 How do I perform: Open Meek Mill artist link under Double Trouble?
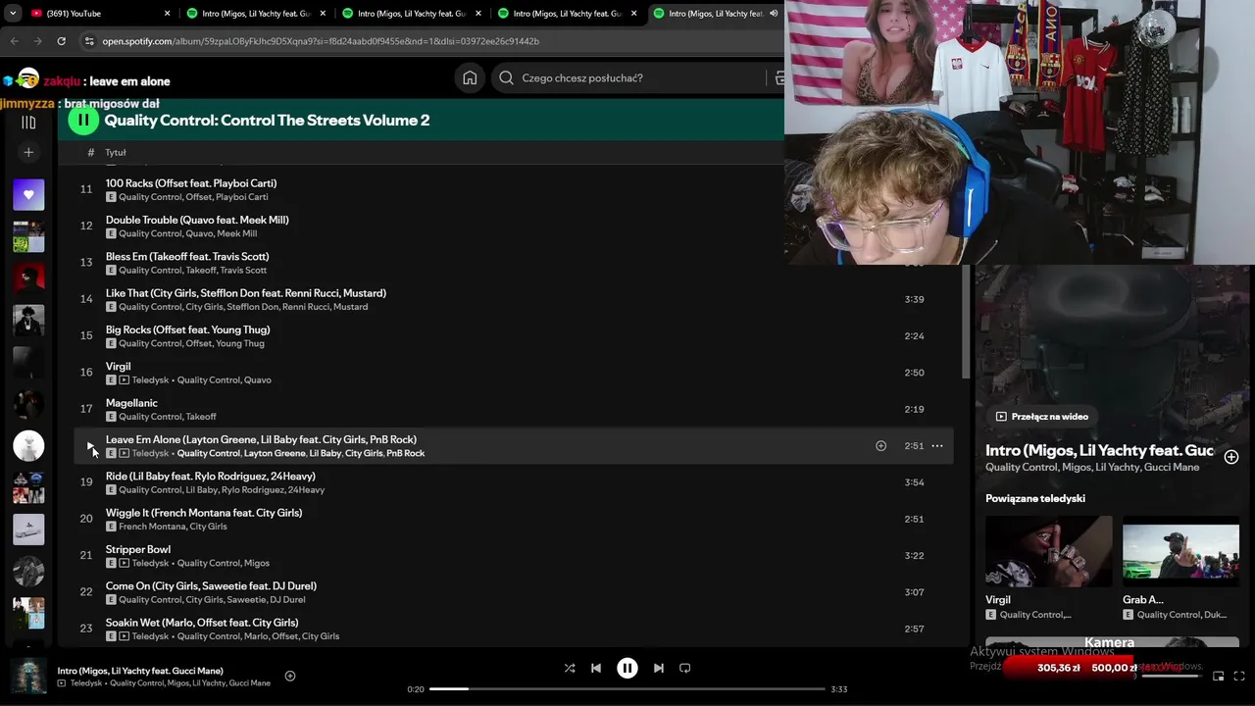237,233
